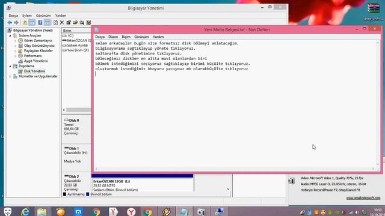
Task: Click the camera capture taskbar icon
Action: coord(202,212)
